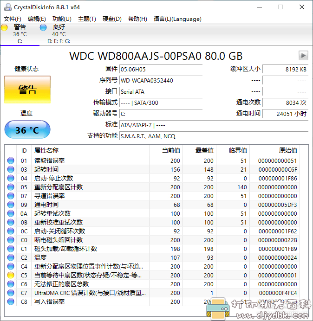The width and height of the screenshot is (313, 321).
Task: Click the power on count 8034 次
Action: coord(285,103)
